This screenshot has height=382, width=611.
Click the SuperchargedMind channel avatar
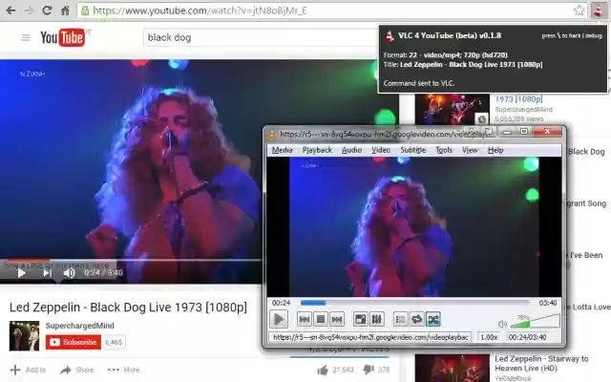[24, 336]
